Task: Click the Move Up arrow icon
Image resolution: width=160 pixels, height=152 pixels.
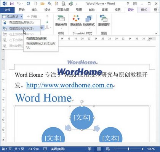Action: pyautogui.click(x=47, y=16)
